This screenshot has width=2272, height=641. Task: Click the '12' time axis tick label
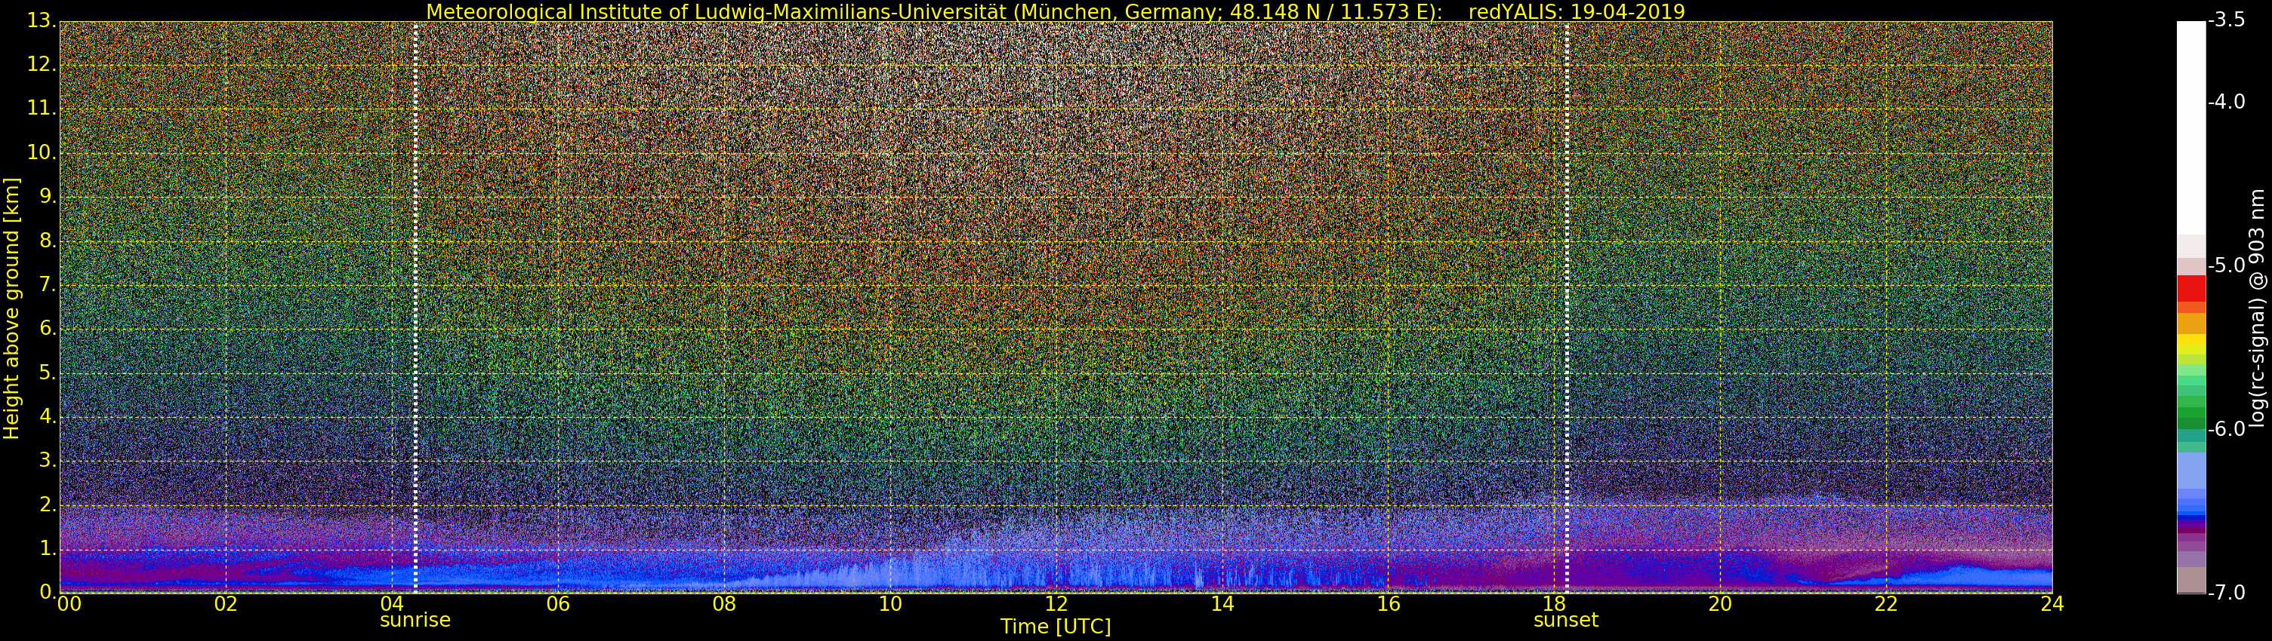(1056, 604)
